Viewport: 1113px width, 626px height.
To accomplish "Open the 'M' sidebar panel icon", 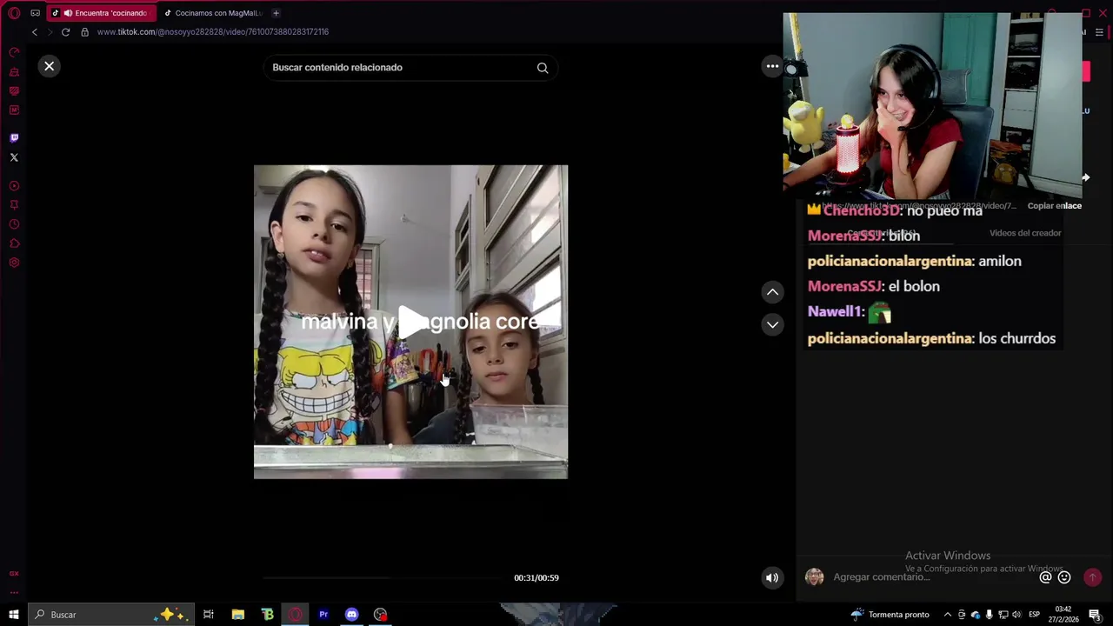I will [14, 110].
